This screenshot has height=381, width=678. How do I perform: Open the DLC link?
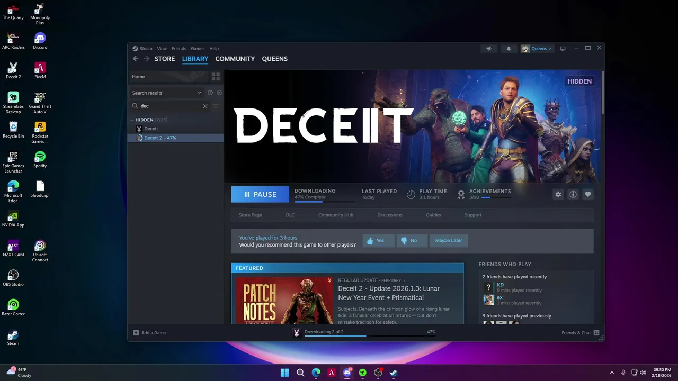(x=290, y=215)
